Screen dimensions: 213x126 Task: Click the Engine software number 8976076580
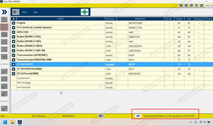point(135,23)
